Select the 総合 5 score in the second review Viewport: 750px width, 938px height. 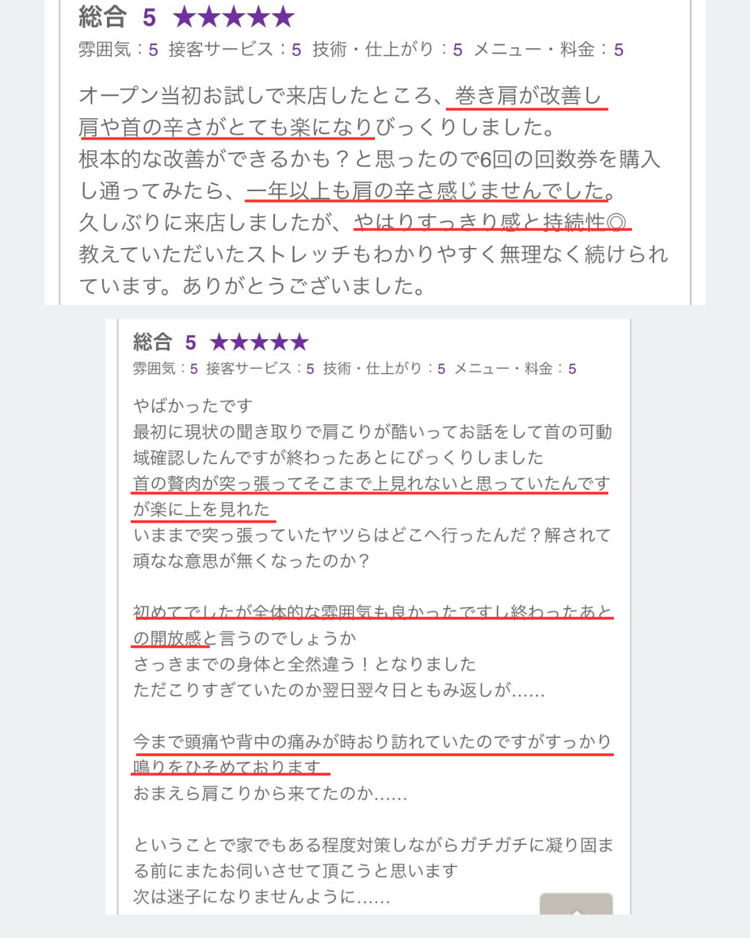(x=165, y=342)
